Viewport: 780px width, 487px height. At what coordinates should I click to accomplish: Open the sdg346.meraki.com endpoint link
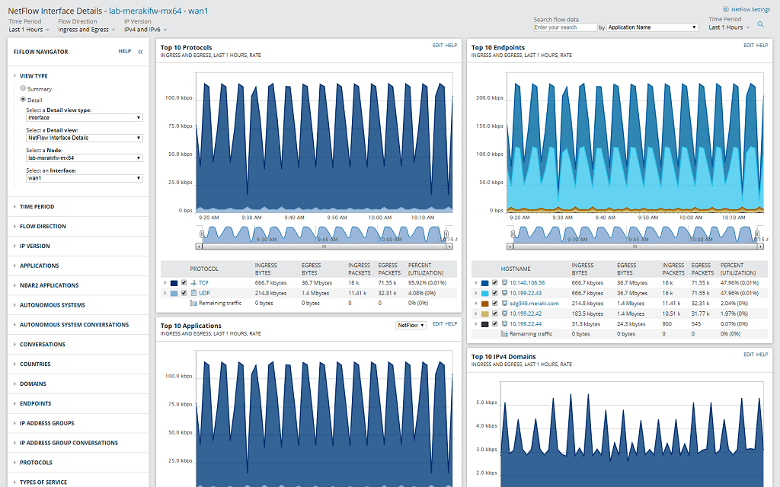534,303
